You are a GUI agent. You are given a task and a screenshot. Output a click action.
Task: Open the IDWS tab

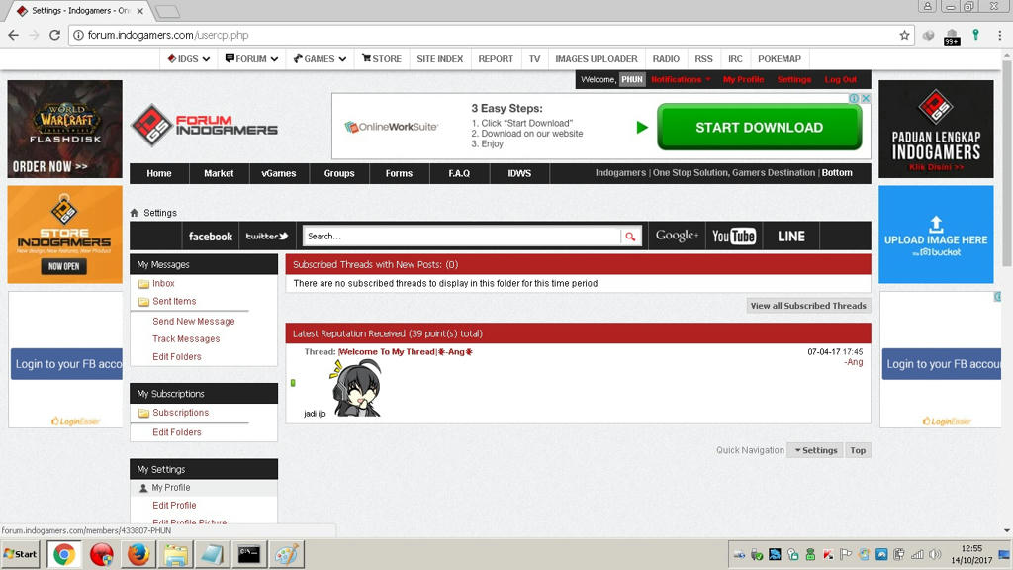click(x=519, y=173)
